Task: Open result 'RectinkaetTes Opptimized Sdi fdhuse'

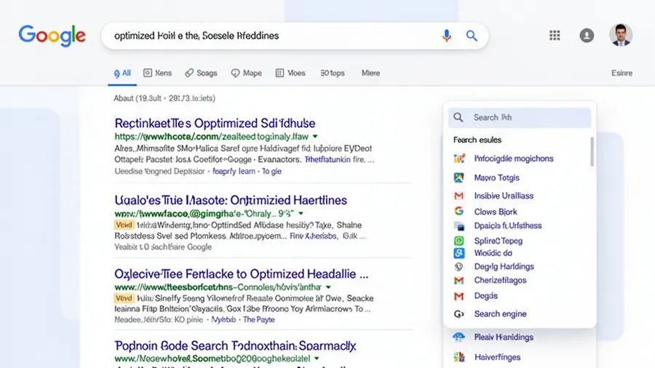Action: [215, 124]
